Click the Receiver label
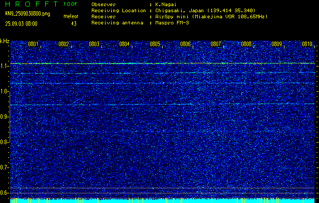Image resolution: width=319 pixels, height=203 pixels. coord(103,17)
